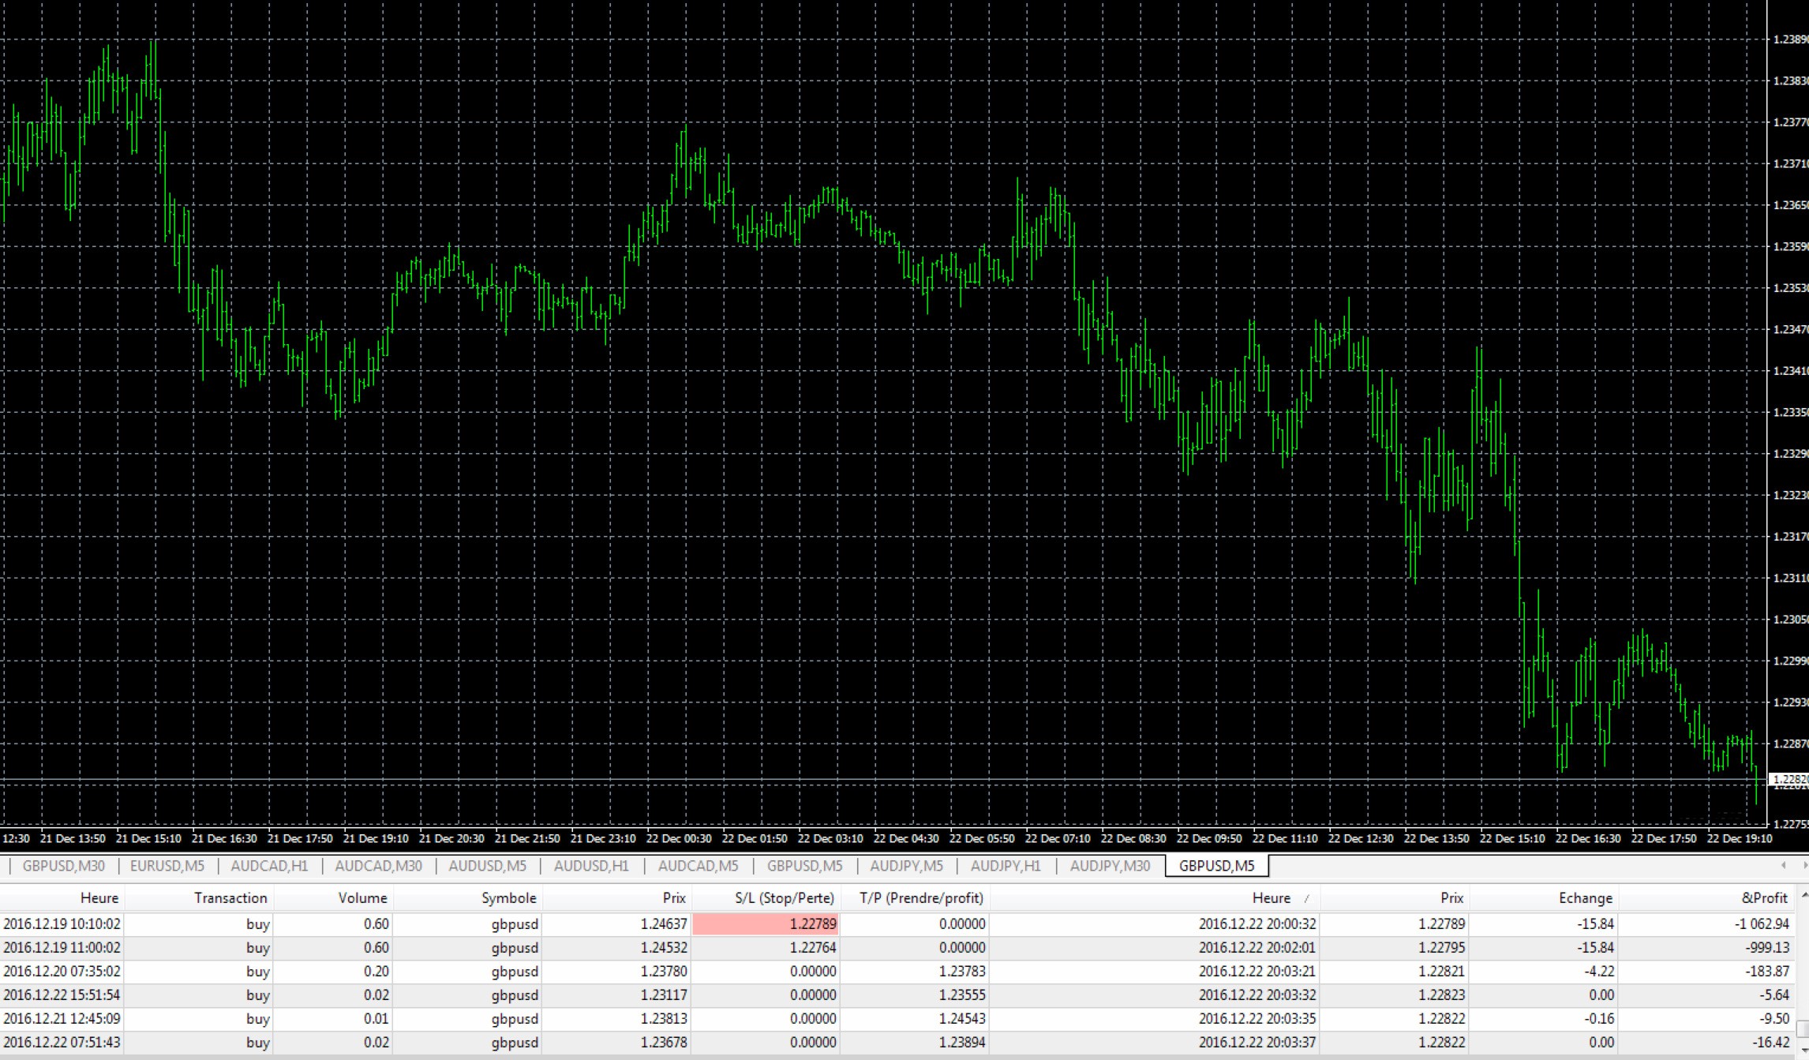This screenshot has height=1060, width=1809.
Task: Switch to AUDUSD,H1 chart tab
Action: [x=591, y=866]
